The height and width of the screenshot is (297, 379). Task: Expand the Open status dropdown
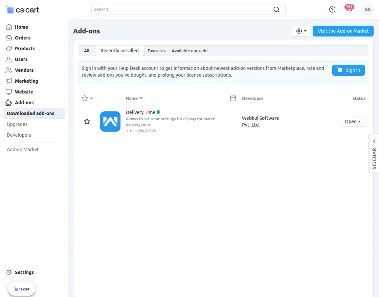pos(352,122)
